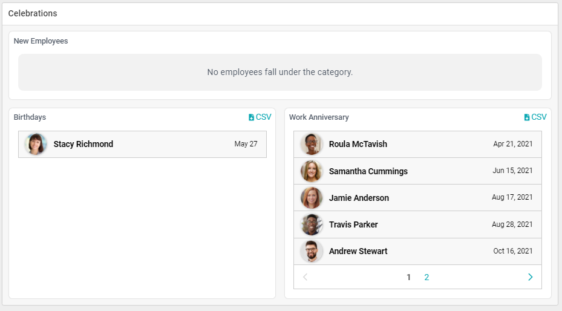Click the previous page arrow
The image size is (562, 311).
point(305,277)
